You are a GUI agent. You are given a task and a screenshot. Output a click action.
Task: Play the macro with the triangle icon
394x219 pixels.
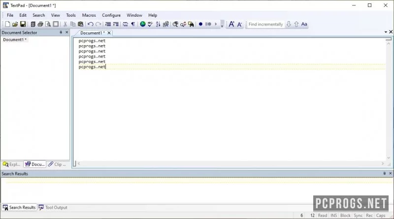click(216, 24)
